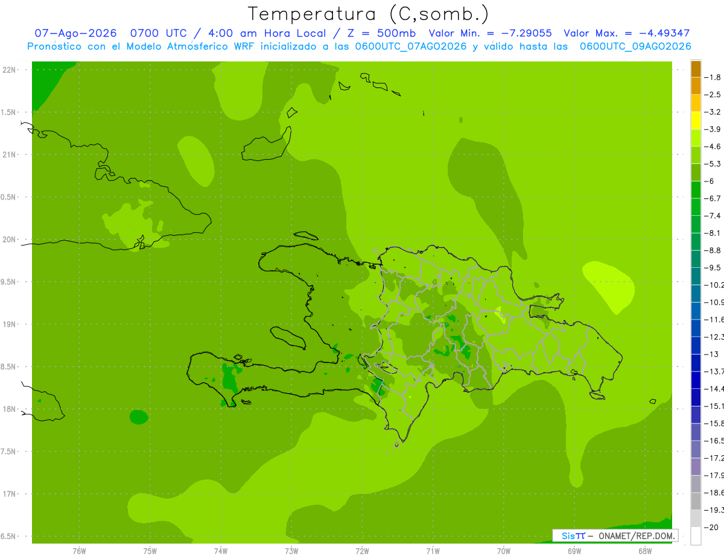Click the "73W" longitude label

[291, 551]
